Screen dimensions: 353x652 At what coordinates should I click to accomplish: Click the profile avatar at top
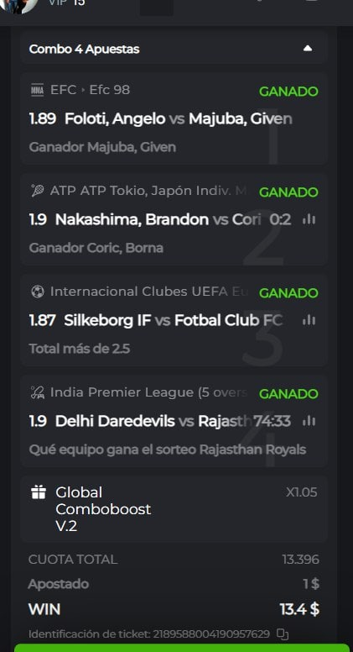pyautogui.click(x=17, y=4)
